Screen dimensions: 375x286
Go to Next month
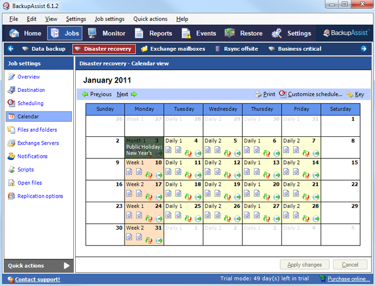(x=127, y=94)
